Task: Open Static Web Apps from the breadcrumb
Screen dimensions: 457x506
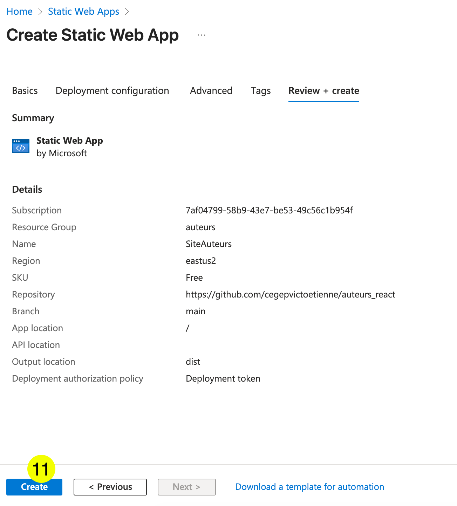Action: 83,11
